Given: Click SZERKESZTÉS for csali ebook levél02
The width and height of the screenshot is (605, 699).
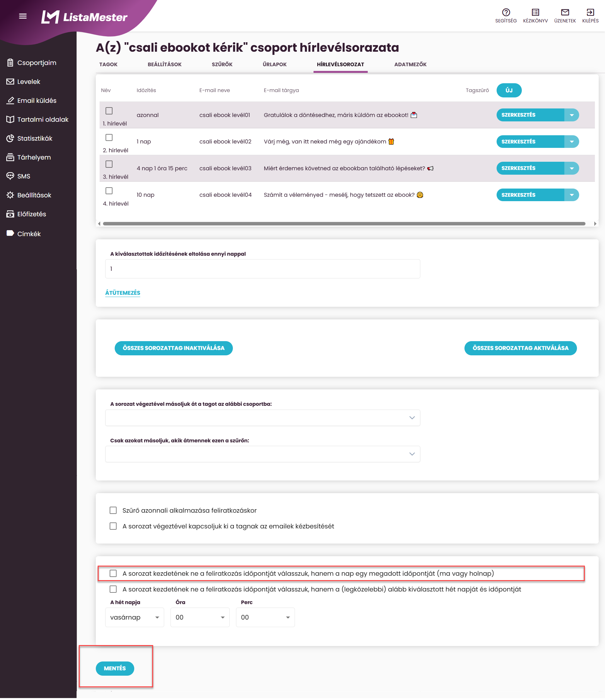Looking at the screenshot, I should [x=530, y=142].
